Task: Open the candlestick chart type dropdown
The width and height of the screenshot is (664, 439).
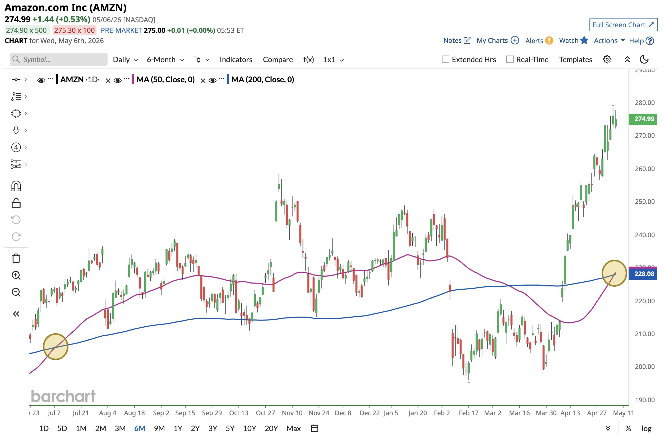Action: (201, 59)
